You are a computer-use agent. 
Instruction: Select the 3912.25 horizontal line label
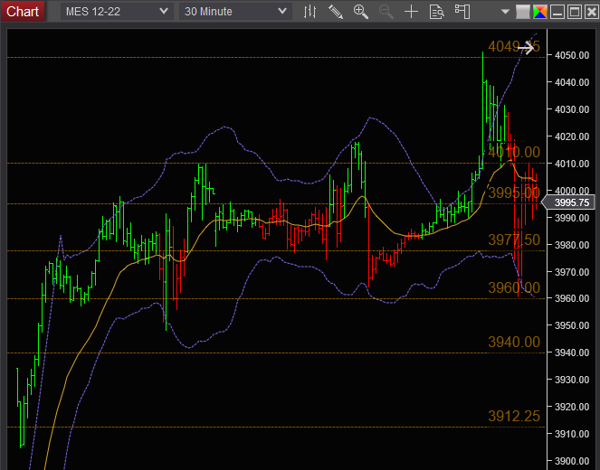[x=514, y=416]
